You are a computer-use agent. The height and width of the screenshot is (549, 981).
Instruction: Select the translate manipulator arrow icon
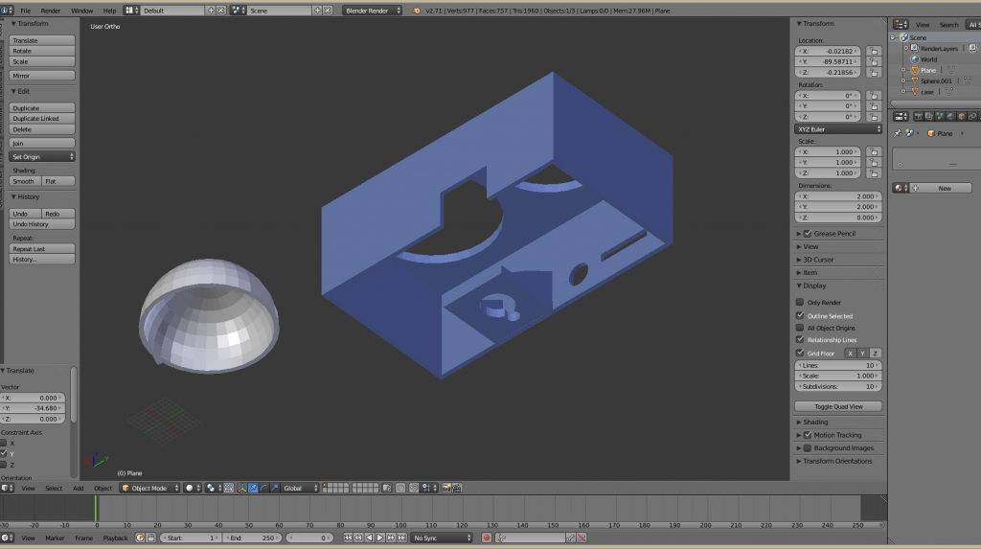253,488
